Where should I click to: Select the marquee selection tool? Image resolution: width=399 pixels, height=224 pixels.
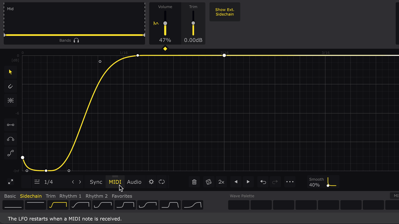pyautogui.click(x=11, y=100)
